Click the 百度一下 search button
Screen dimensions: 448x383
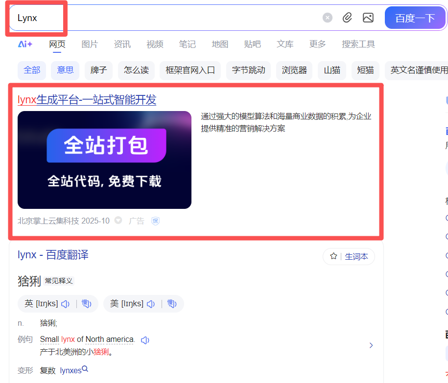[x=415, y=17]
